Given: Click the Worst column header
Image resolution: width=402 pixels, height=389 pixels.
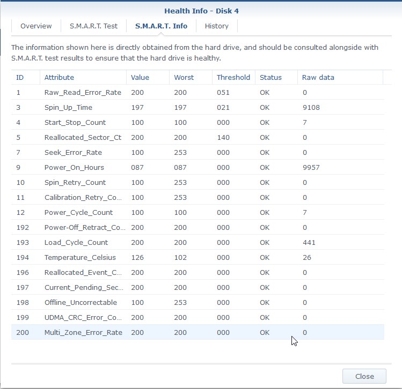Looking at the screenshot, I should coord(191,77).
